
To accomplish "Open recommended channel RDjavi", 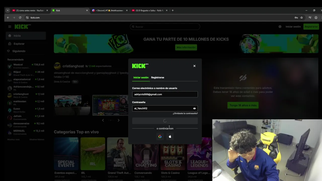I will [26, 73].
